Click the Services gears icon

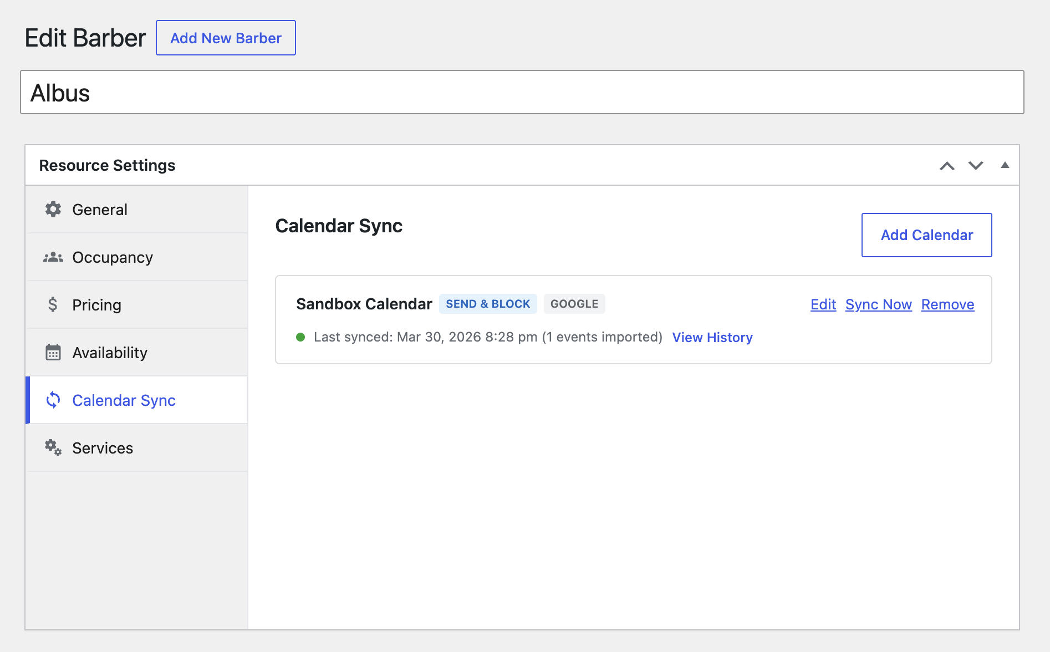53,447
